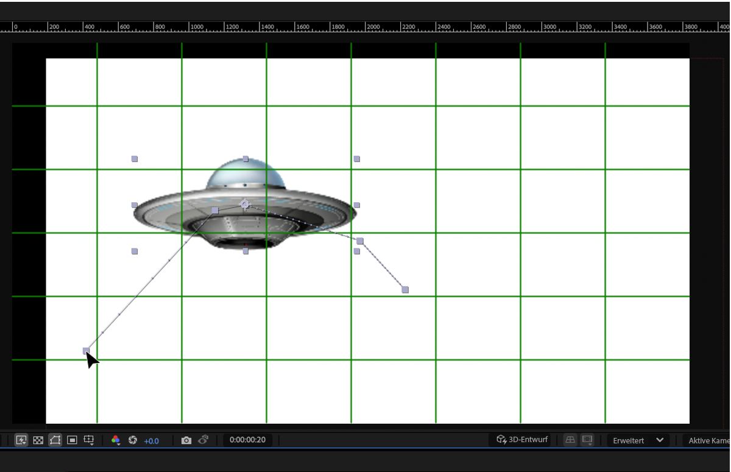
Task: Click the Reset Exposure aperture icon
Action: (133, 440)
